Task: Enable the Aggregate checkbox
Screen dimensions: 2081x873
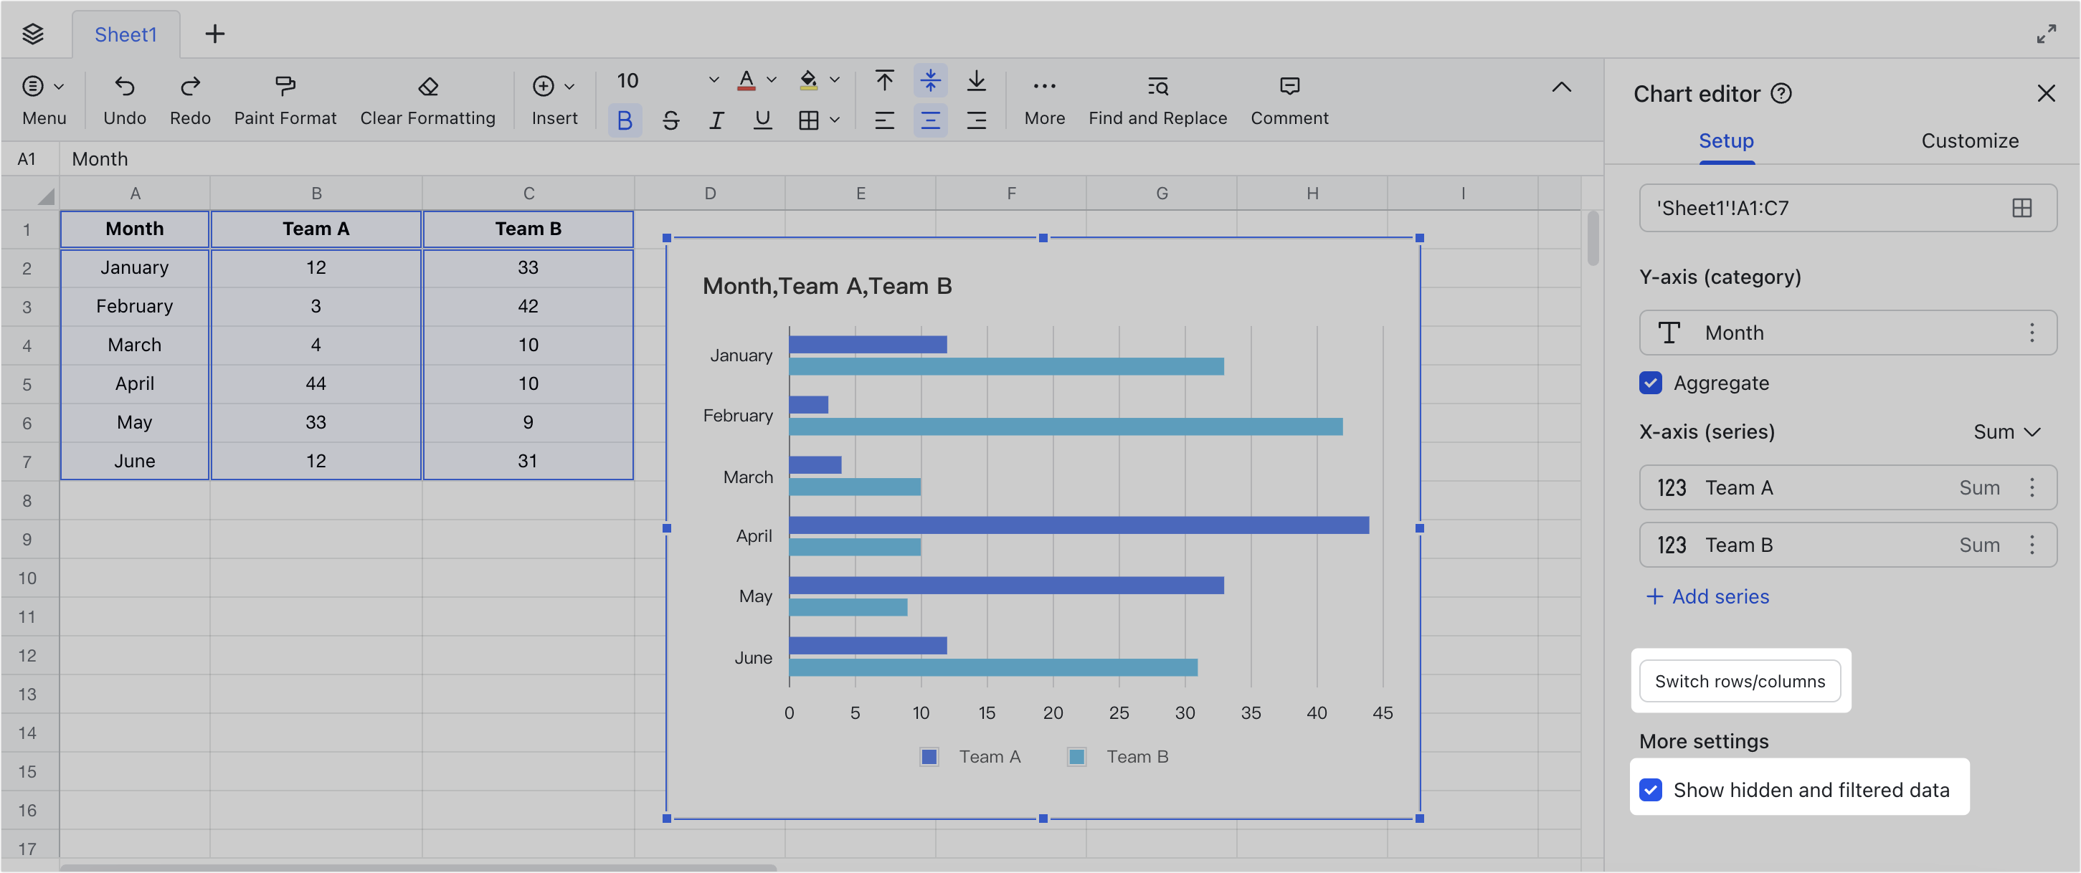Action: point(1651,383)
